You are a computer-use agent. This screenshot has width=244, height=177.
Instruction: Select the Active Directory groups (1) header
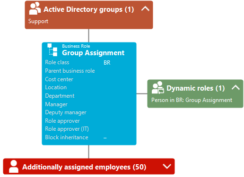[88, 9]
